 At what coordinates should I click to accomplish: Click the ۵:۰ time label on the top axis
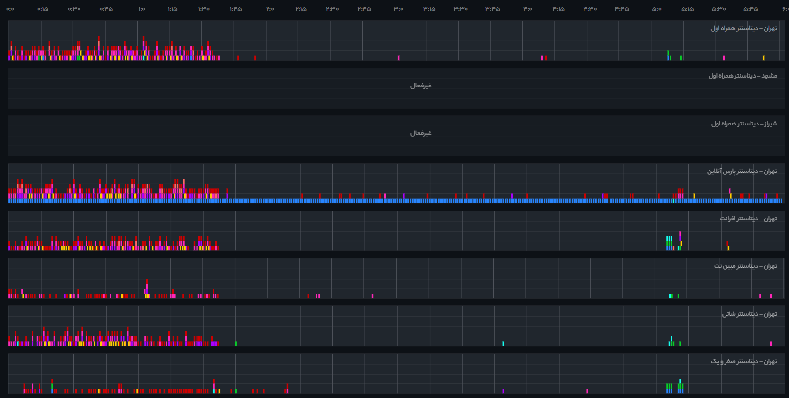[x=656, y=9]
